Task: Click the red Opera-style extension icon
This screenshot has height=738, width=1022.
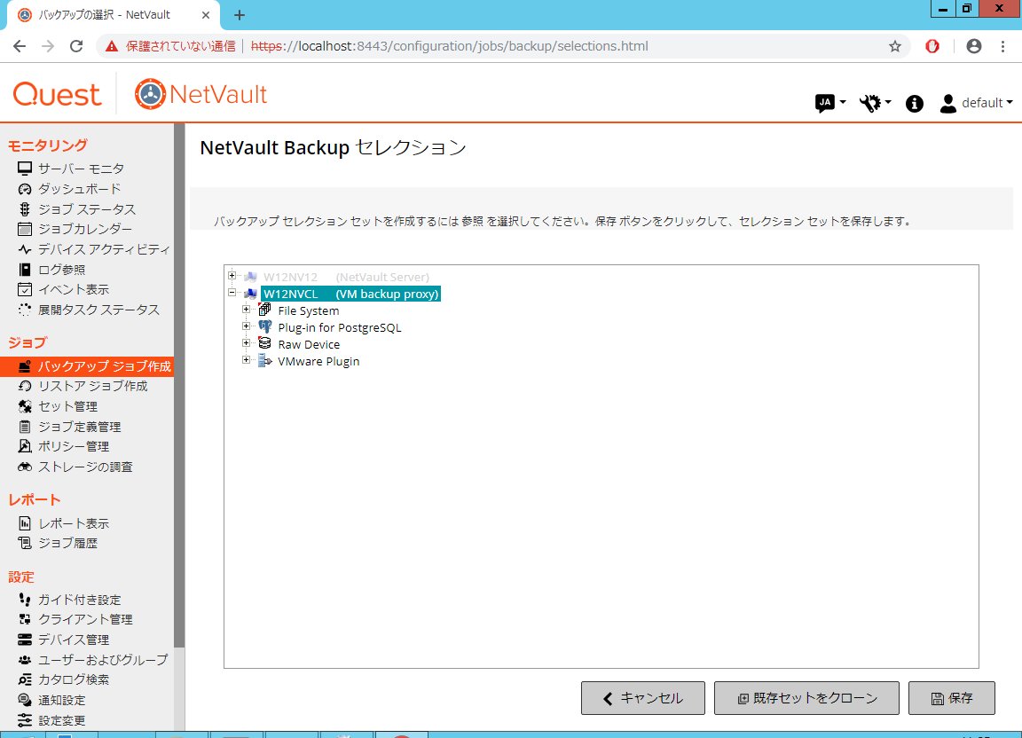Action: point(932,46)
